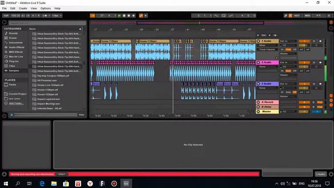Sort browser list by Name column arrow
This screenshot has width=334, height=188.
click(80, 29)
